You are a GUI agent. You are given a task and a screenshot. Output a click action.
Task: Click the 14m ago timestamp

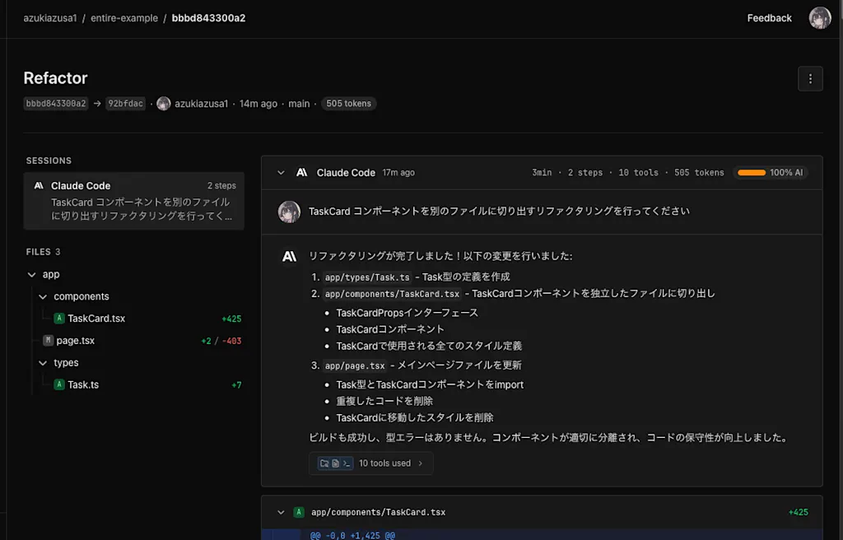tap(258, 104)
